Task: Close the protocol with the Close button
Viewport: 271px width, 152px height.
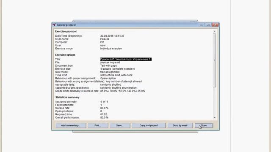Action: 204,125
